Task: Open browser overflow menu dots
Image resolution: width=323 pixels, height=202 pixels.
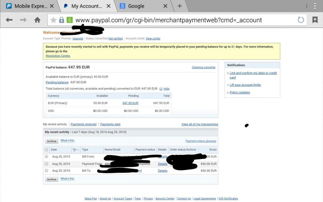Action: 315,6
